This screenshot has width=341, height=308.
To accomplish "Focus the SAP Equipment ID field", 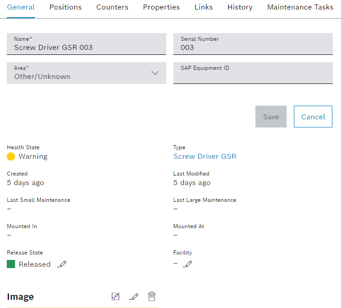I will (x=253, y=73).
